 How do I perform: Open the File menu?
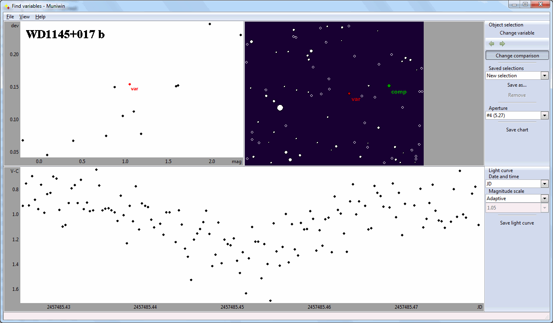click(10, 17)
